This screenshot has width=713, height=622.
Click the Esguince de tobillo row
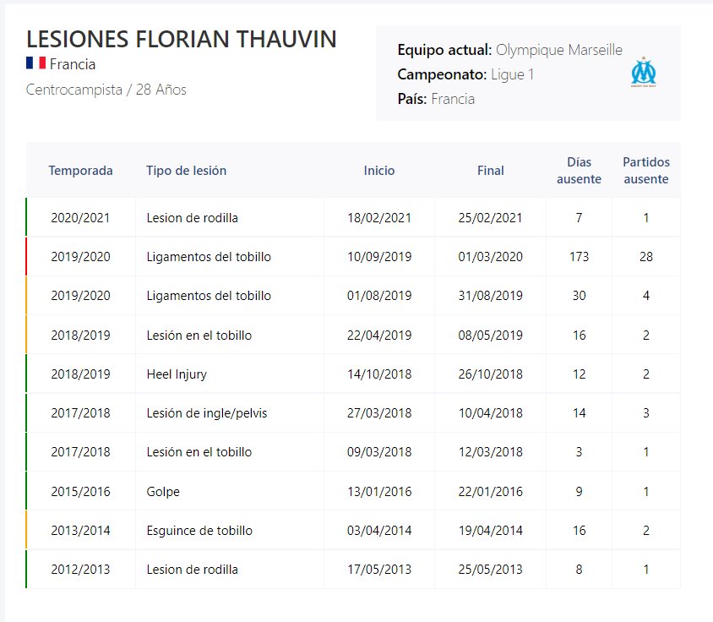[x=199, y=531]
